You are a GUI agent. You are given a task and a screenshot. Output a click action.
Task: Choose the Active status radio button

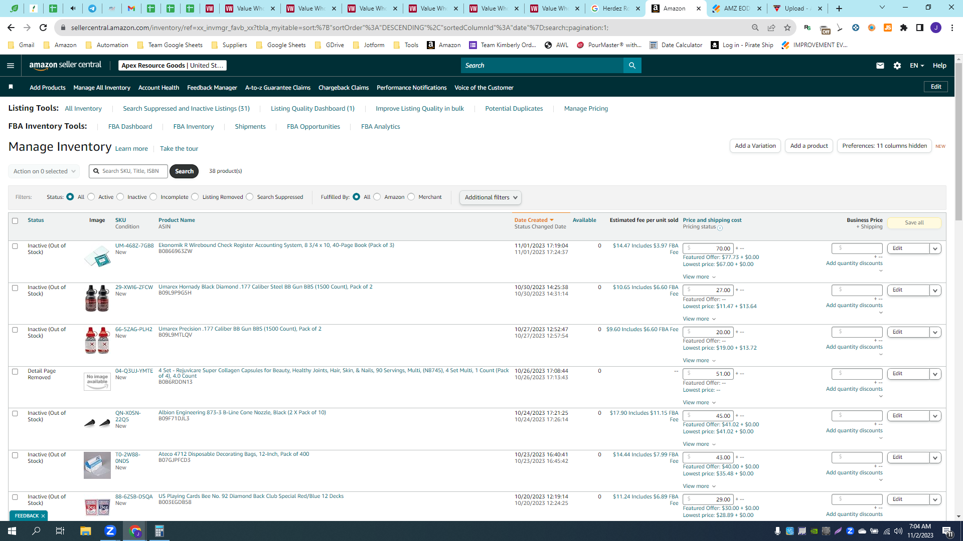[91, 197]
